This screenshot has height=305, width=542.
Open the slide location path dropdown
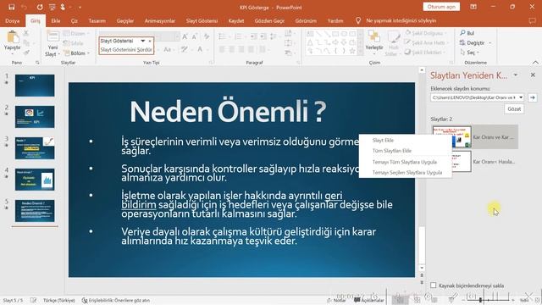(x=521, y=97)
